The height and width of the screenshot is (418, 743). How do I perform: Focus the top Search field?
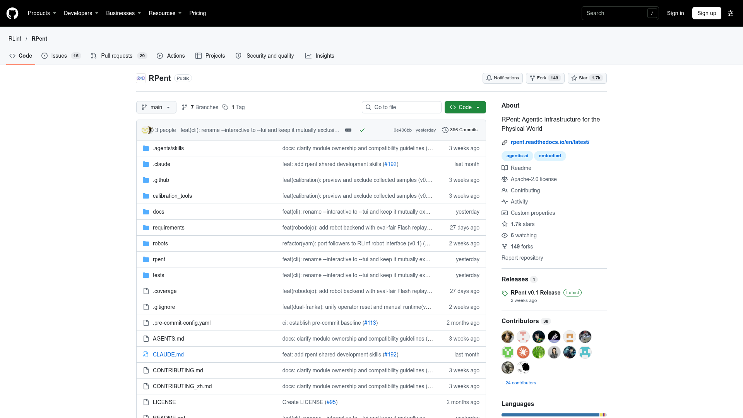click(x=620, y=13)
